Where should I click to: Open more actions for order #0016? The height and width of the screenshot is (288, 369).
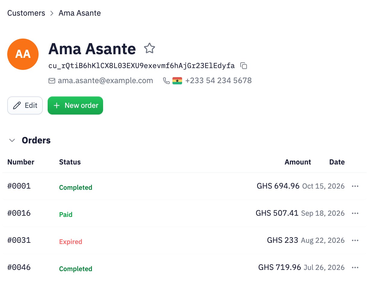coord(355,213)
